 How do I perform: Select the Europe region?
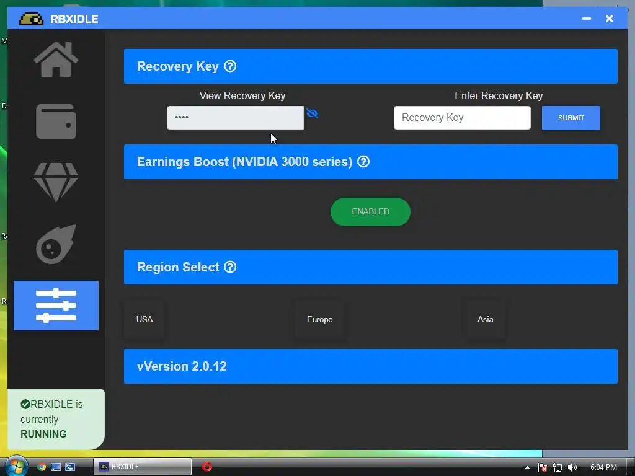point(319,319)
